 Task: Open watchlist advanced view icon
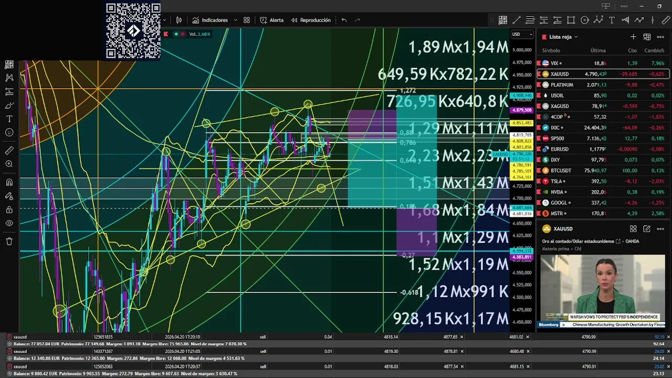point(647,37)
